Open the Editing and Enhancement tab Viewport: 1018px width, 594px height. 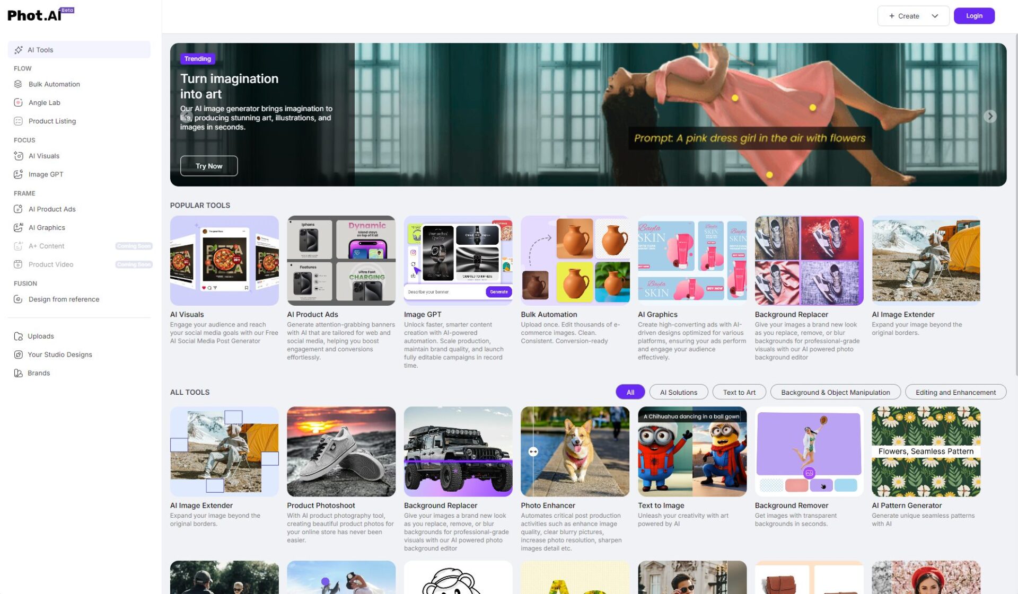(955, 393)
